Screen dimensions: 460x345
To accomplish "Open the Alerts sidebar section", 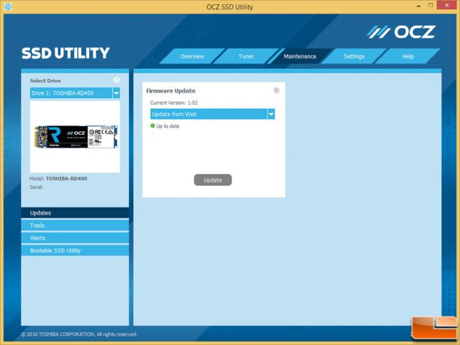I will point(75,238).
